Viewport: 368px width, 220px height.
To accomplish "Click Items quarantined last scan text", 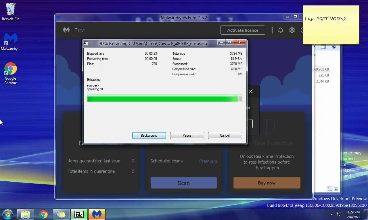I will (94, 161).
